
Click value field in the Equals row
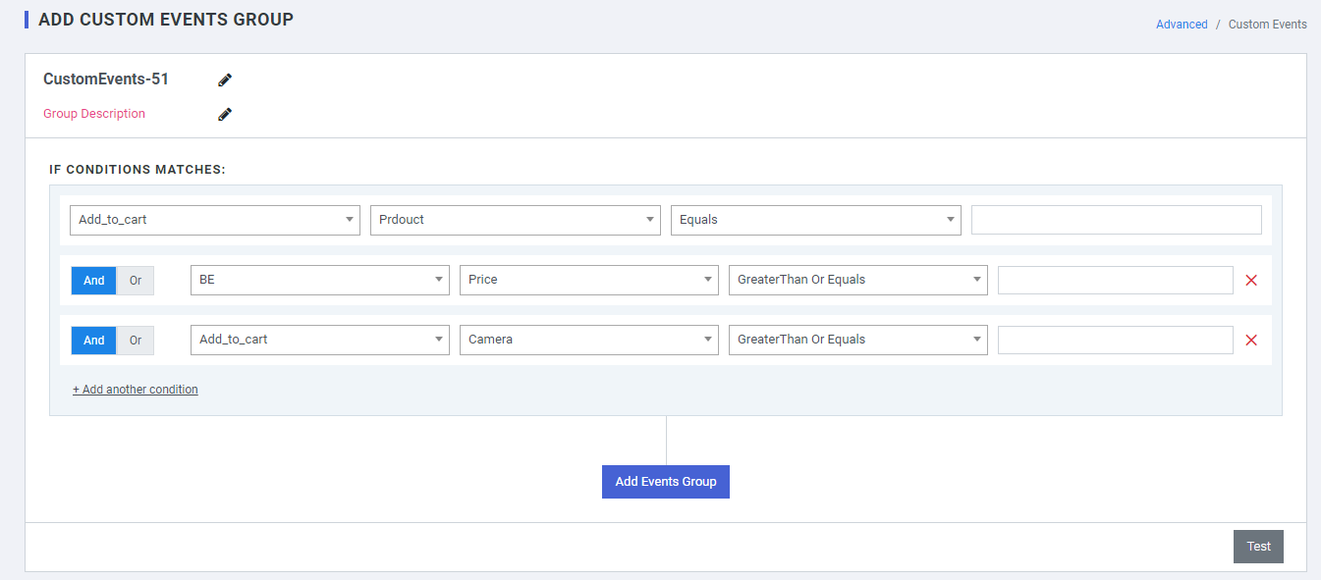[x=1116, y=220]
